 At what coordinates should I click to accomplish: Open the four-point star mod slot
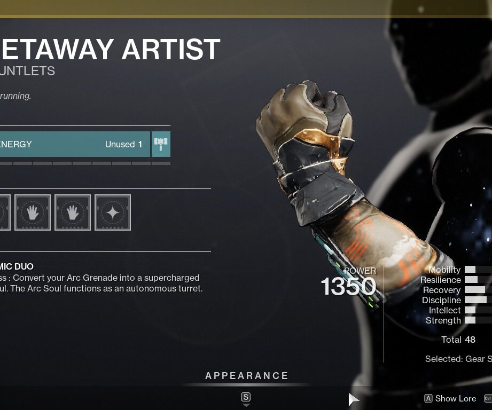(x=113, y=212)
